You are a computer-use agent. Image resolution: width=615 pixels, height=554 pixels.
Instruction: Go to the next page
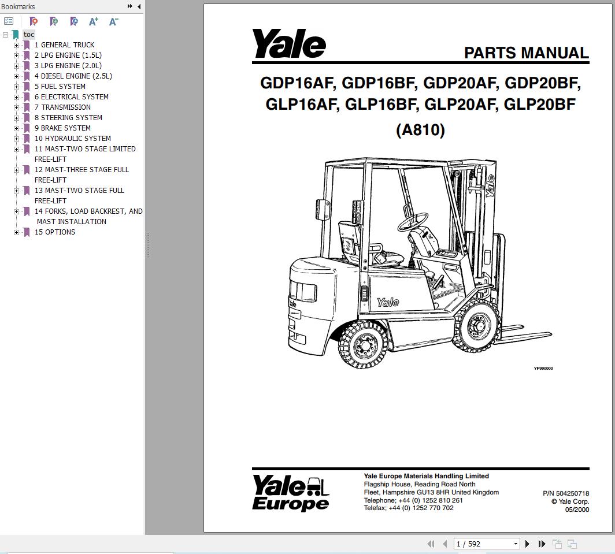point(527,544)
